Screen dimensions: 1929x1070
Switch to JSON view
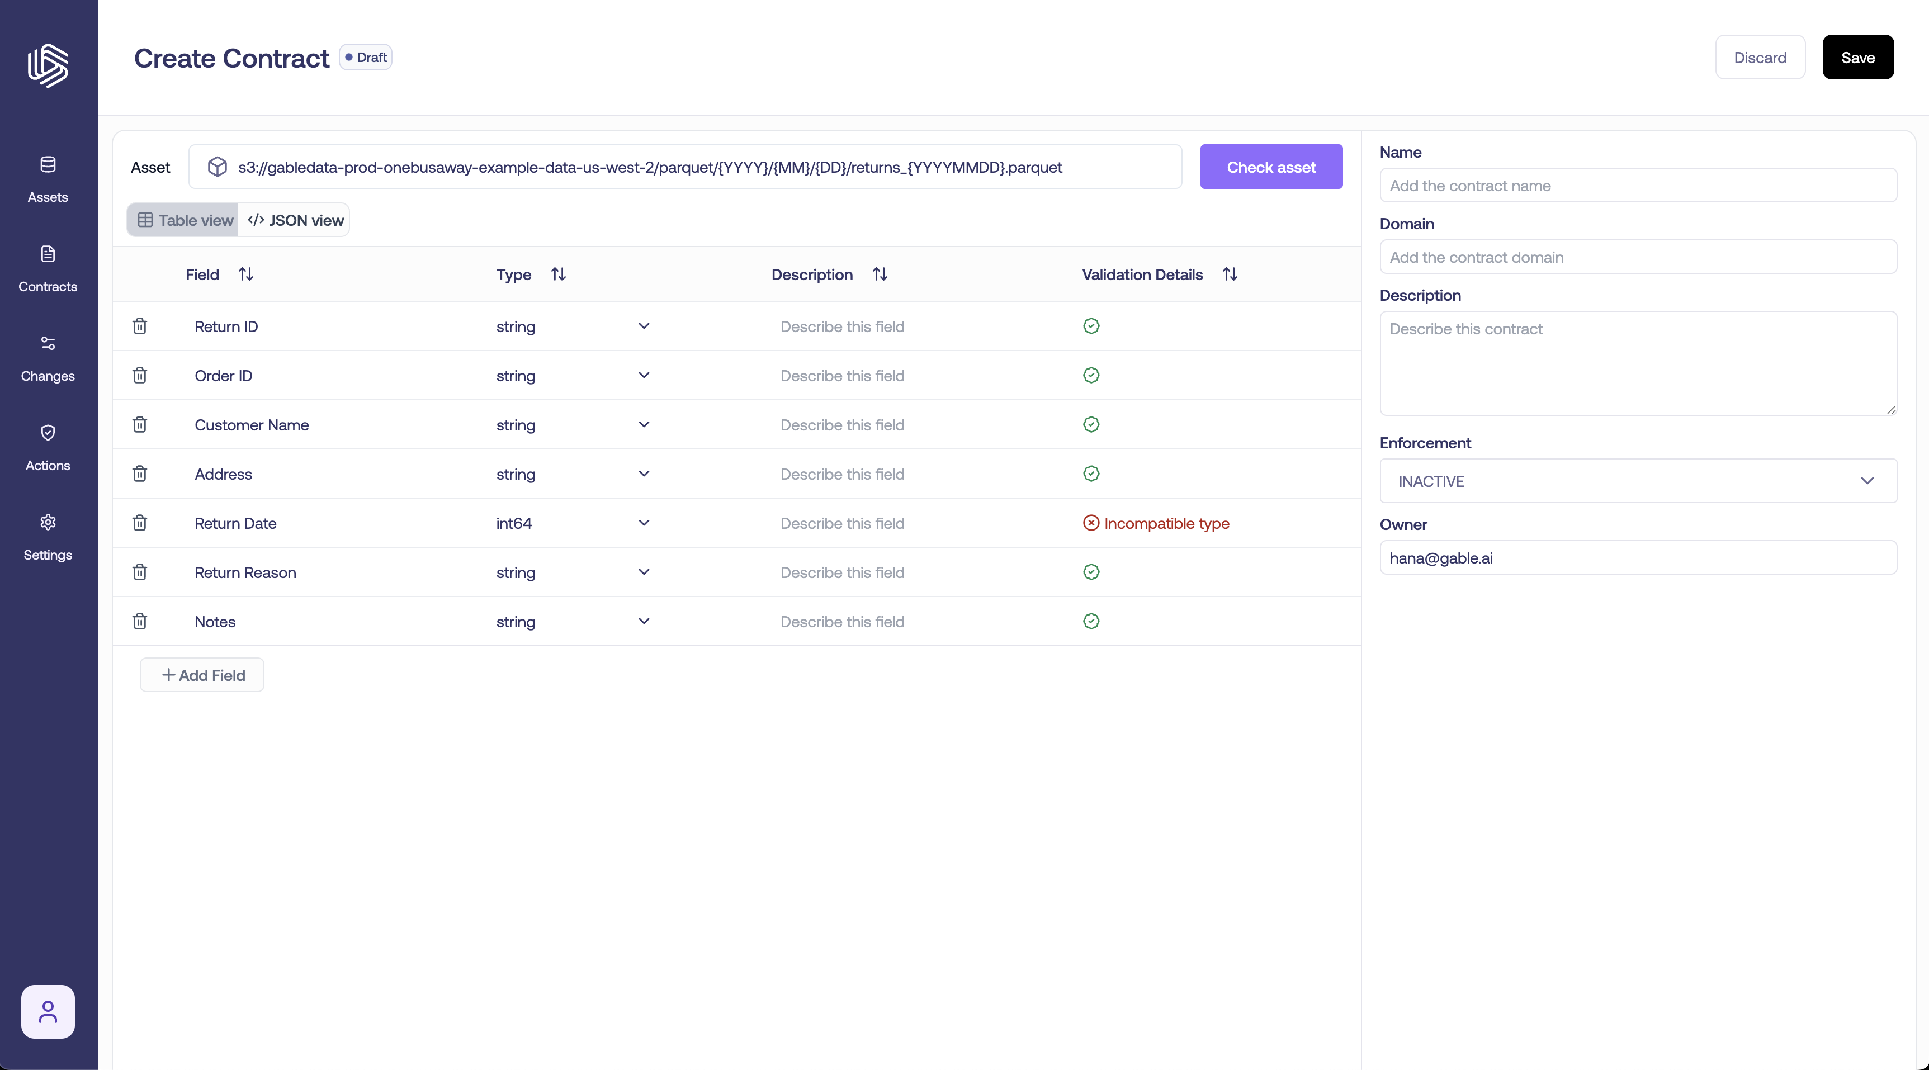click(x=295, y=220)
